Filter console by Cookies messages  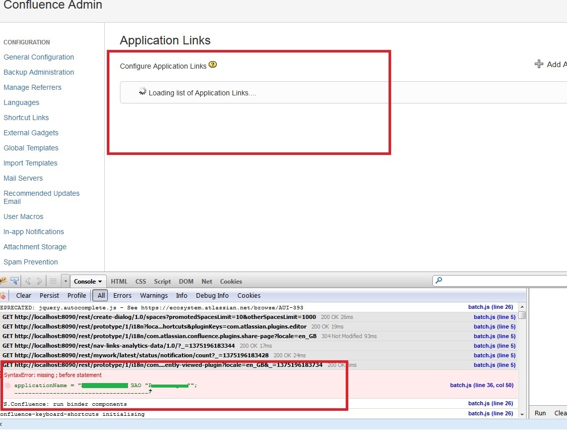(249, 296)
